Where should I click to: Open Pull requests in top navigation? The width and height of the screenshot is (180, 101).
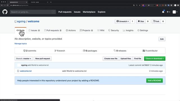coord(65,12)
